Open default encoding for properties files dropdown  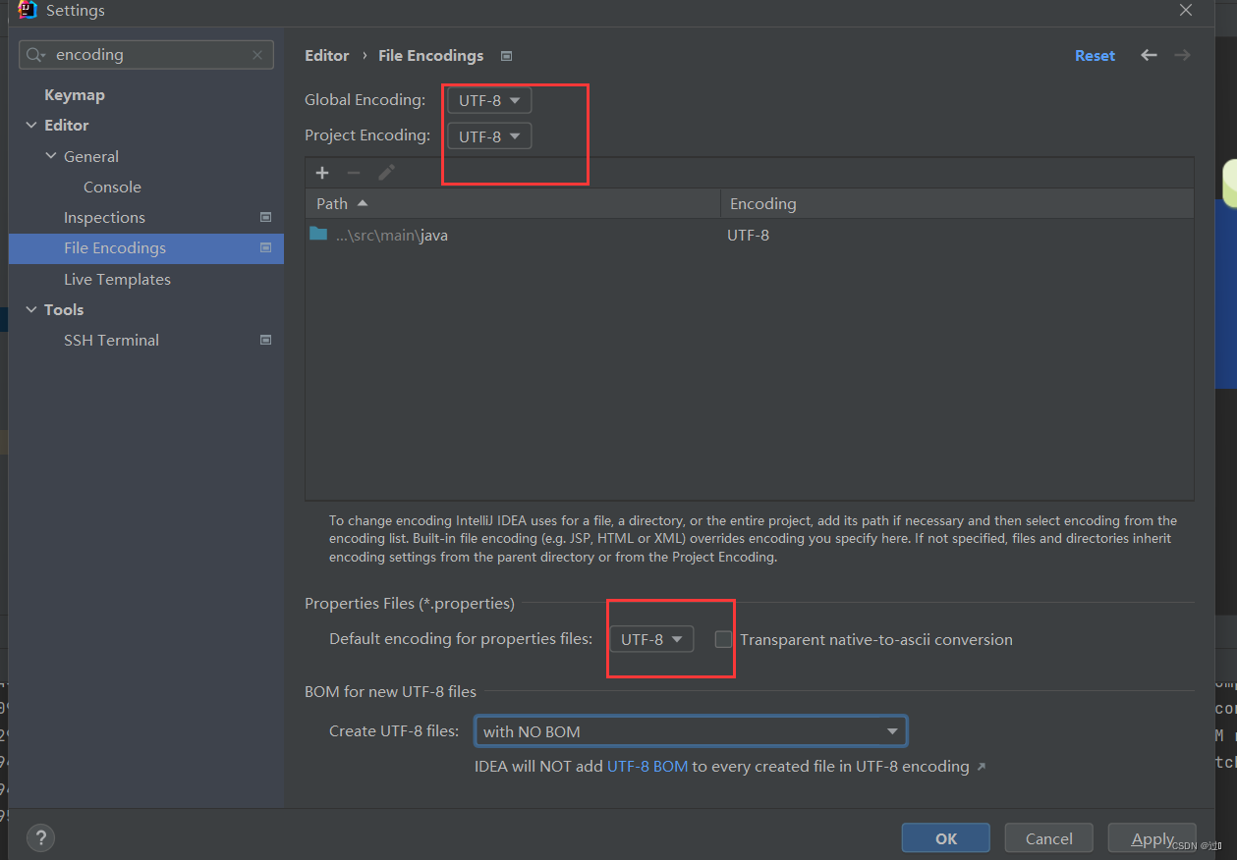coord(651,639)
